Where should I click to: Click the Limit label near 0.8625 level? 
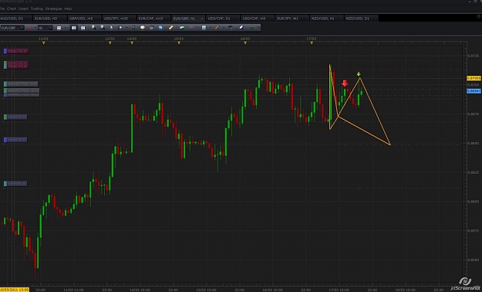[15, 184]
